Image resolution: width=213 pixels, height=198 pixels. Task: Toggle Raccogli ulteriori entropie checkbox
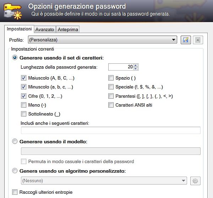click(15, 192)
